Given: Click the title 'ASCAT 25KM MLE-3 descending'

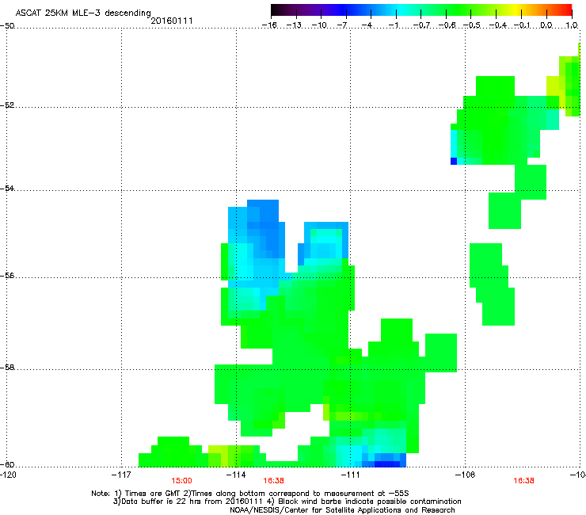Looking at the screenshot, I should point(83,13).
